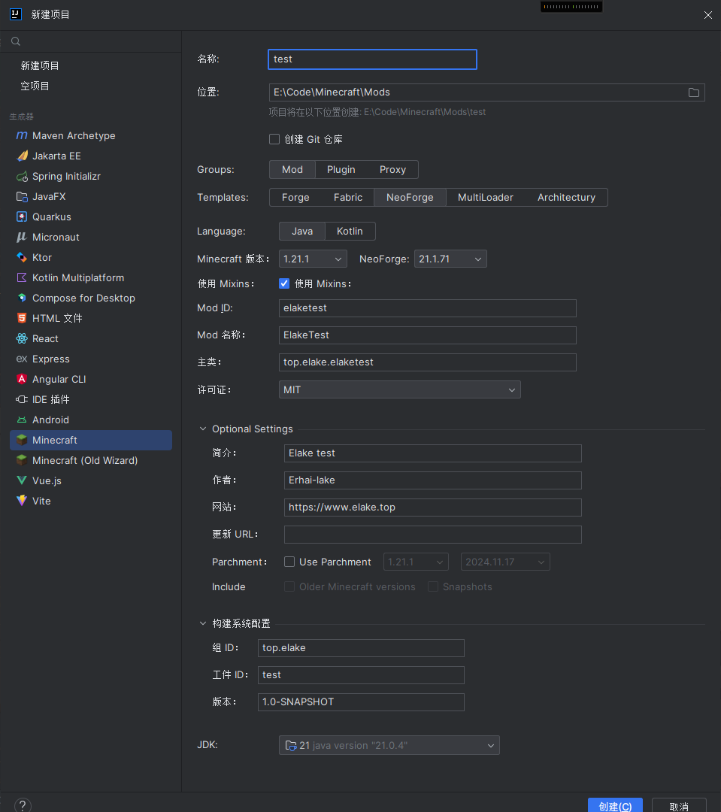
Task: Click the IntelliJ IDEA logo icon
Action: point(16,14)
